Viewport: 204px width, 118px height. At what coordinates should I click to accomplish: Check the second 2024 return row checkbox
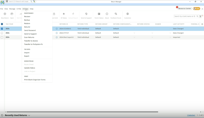(2, 33)
